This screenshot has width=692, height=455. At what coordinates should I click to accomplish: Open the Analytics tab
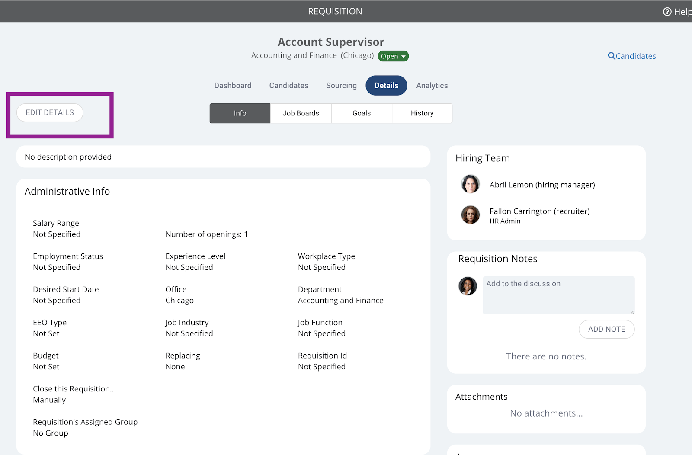pos(432,86)
